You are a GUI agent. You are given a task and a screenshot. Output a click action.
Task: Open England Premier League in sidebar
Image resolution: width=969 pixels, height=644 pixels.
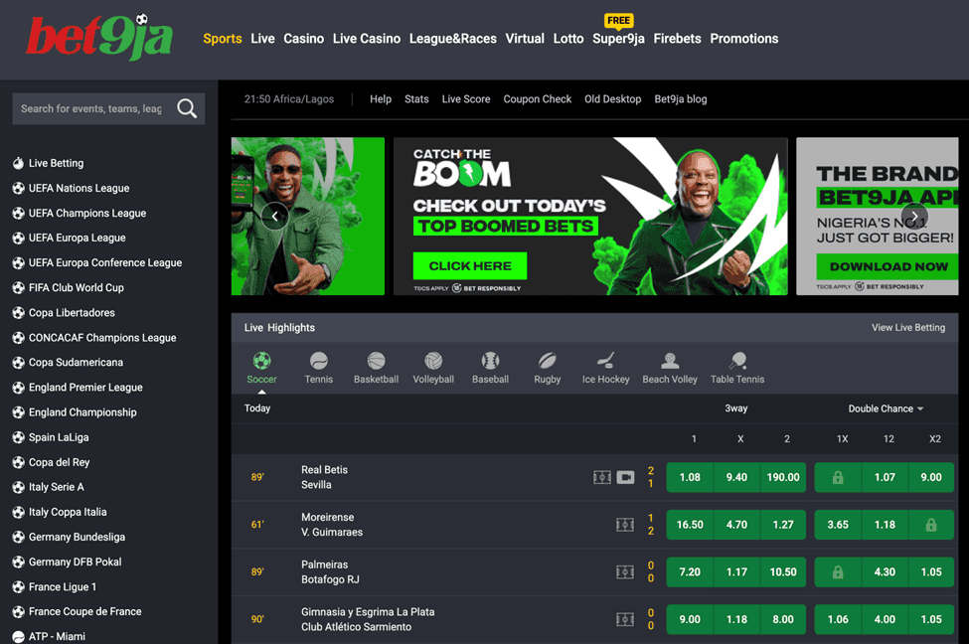(x=85, y=388)
